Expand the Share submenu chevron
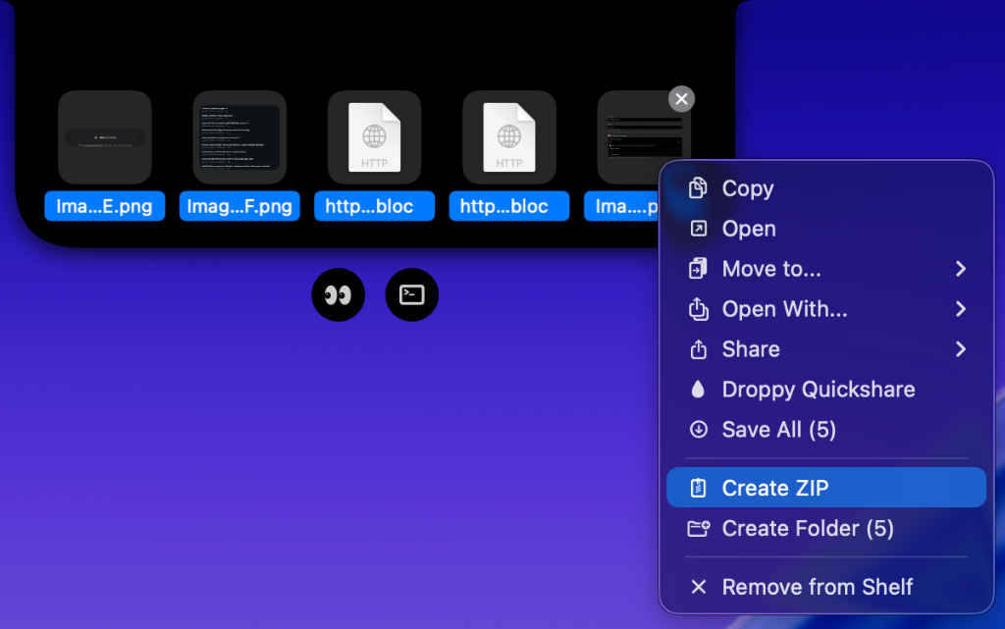Screen dimensions: 1005x629 [960, 349]
